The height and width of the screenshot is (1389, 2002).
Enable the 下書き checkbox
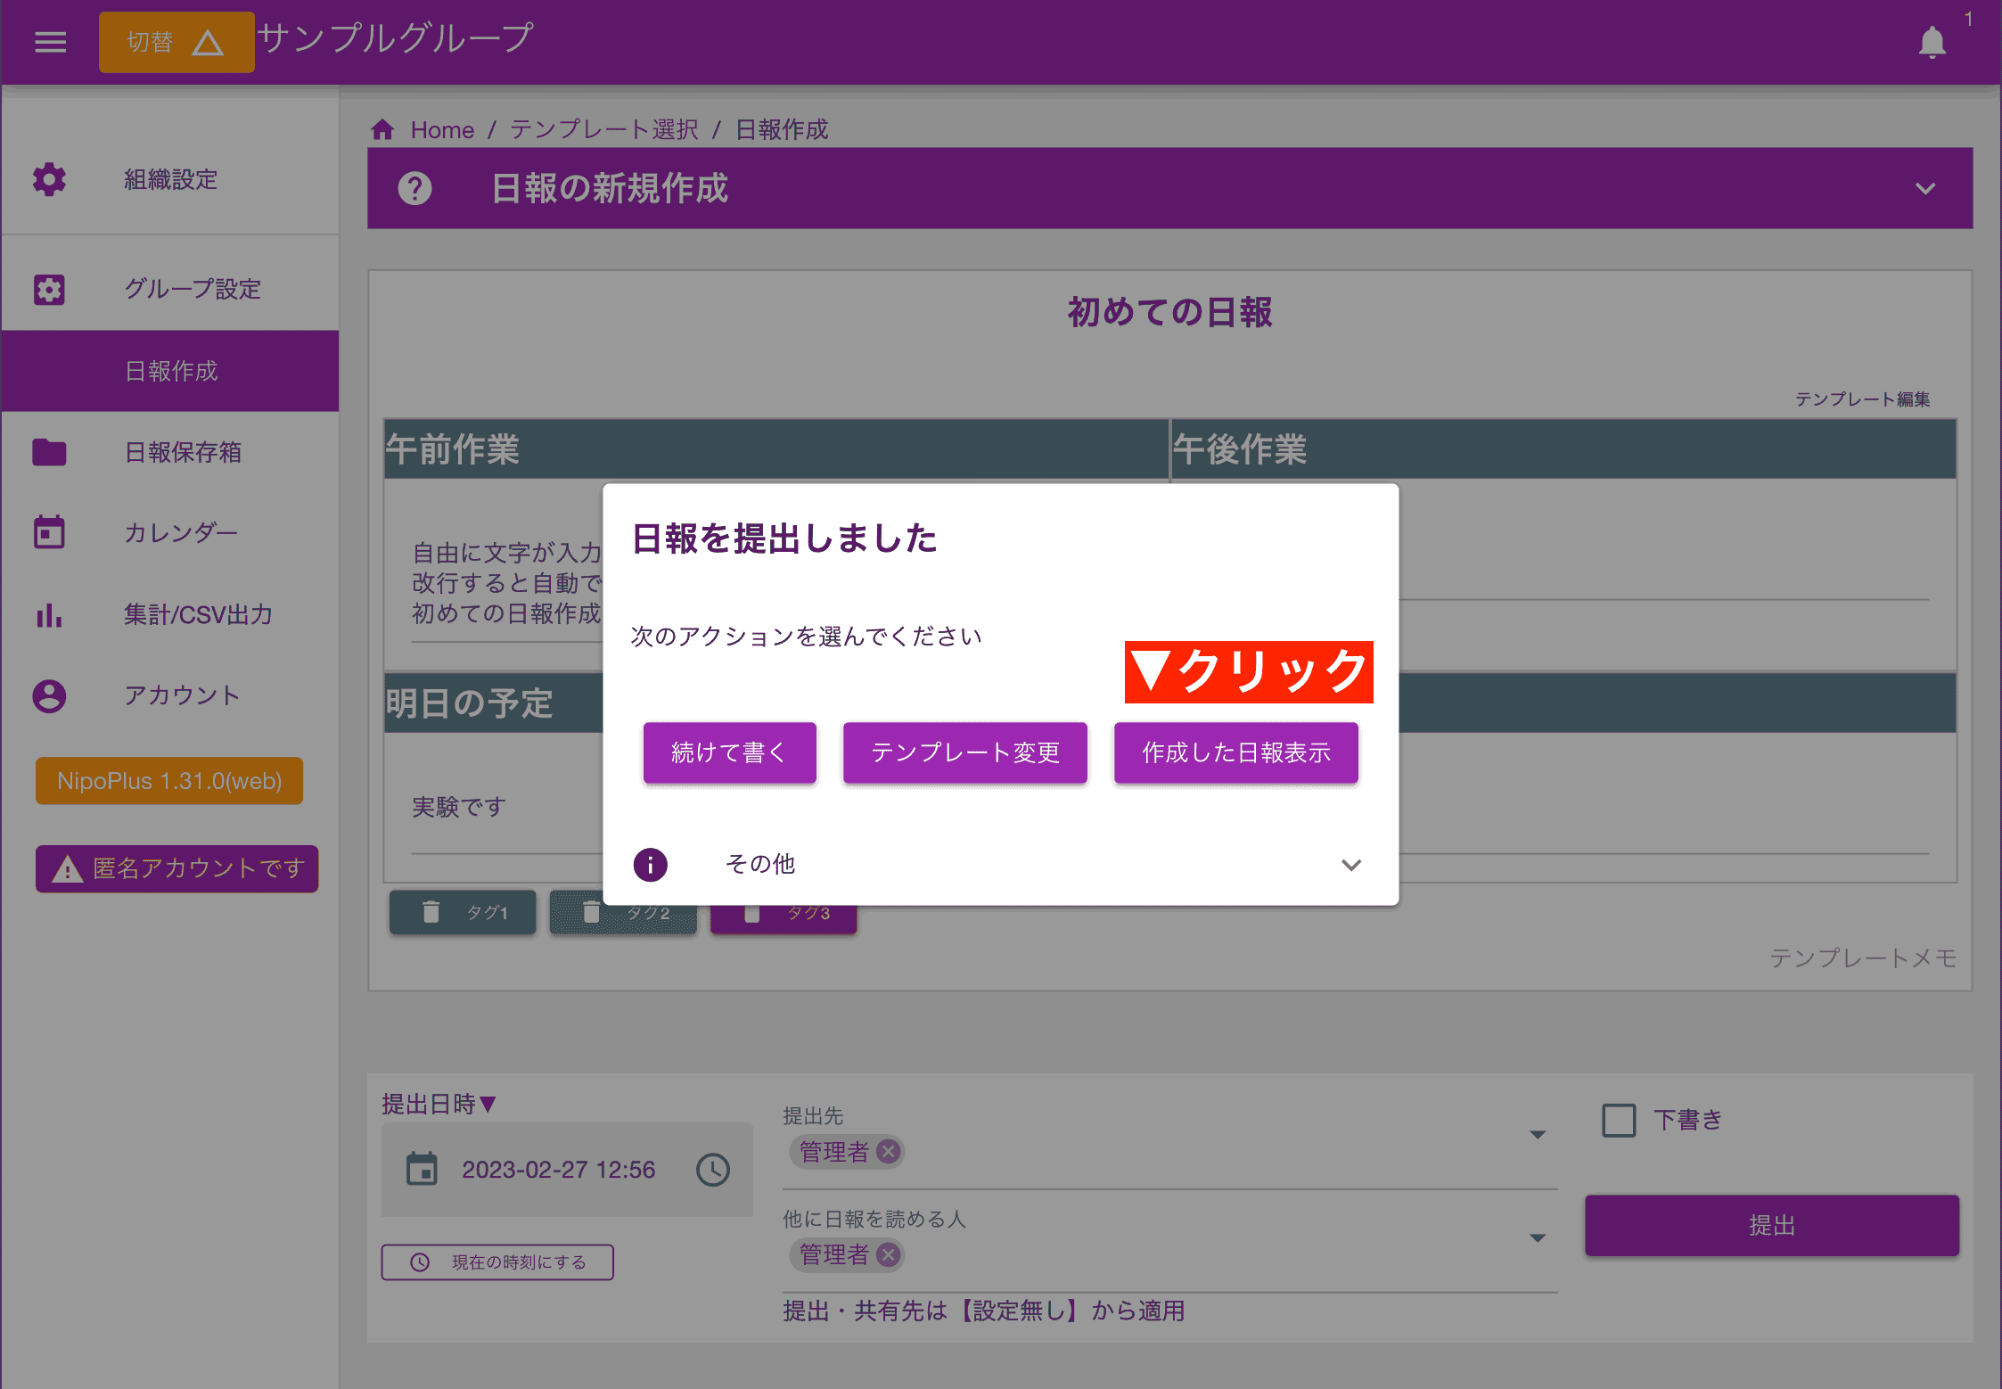(1619, 1120)
